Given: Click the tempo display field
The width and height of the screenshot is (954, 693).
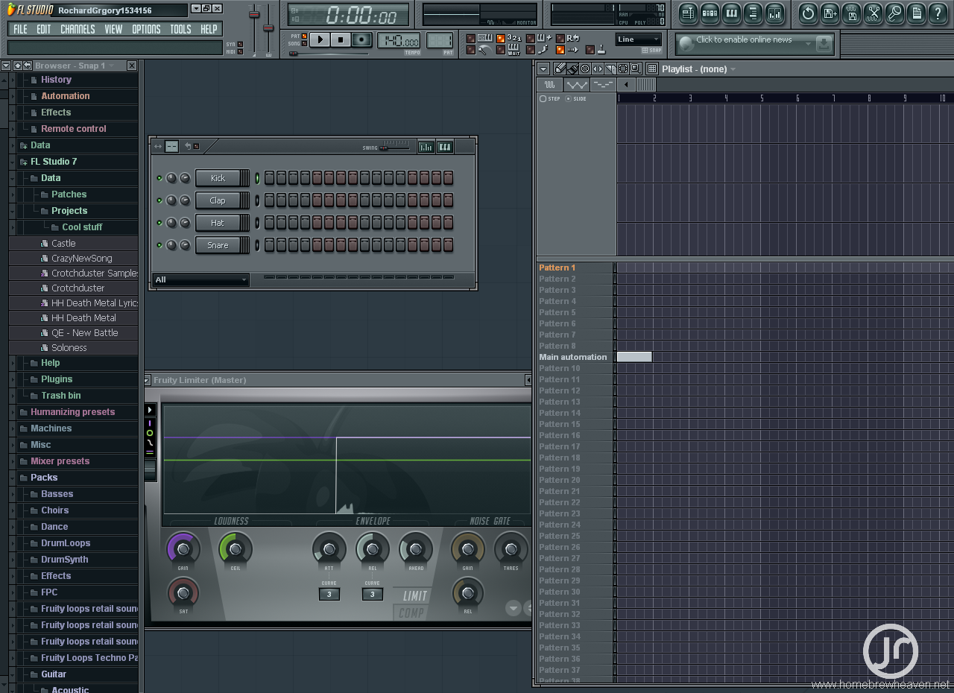Looking at the screenshot, I should [399, 40].
